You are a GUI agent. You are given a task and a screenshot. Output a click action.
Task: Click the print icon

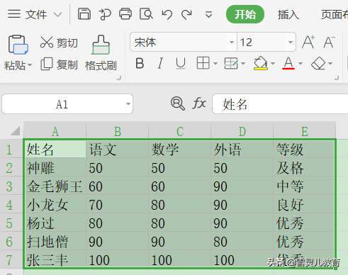click(125, 14)
